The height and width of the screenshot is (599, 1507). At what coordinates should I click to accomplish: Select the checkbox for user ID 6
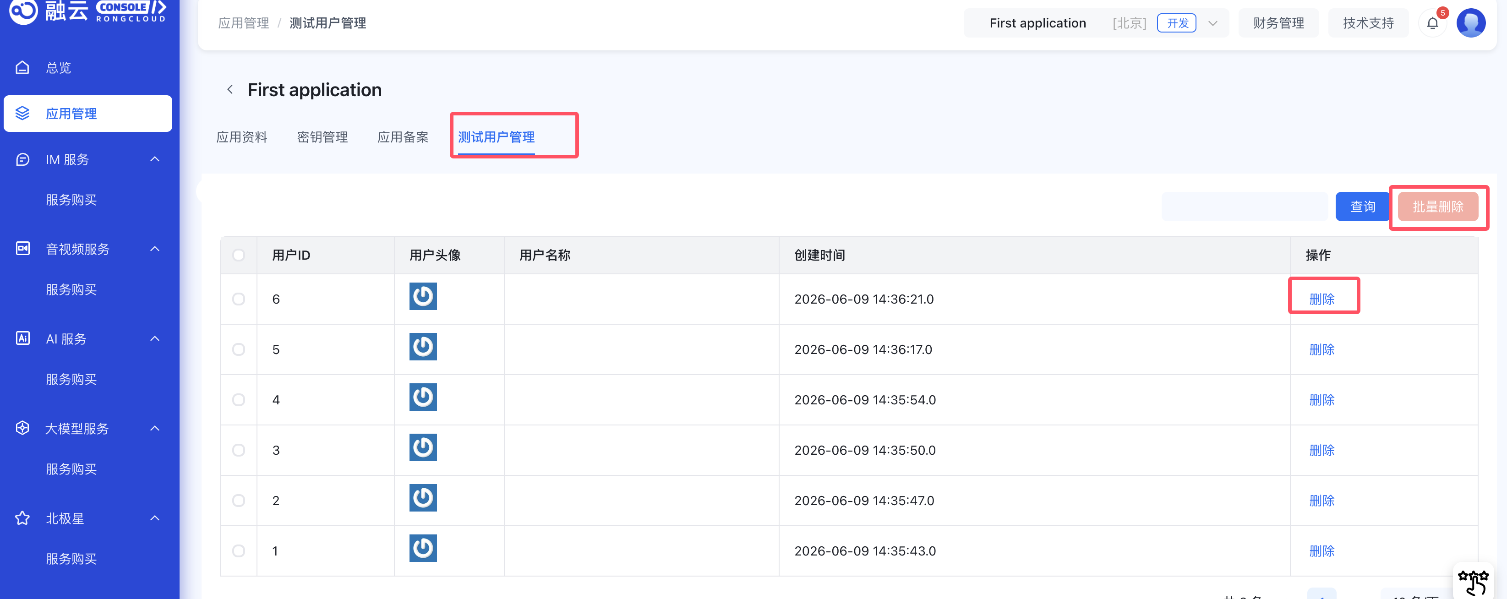click(x=239, y=299)
